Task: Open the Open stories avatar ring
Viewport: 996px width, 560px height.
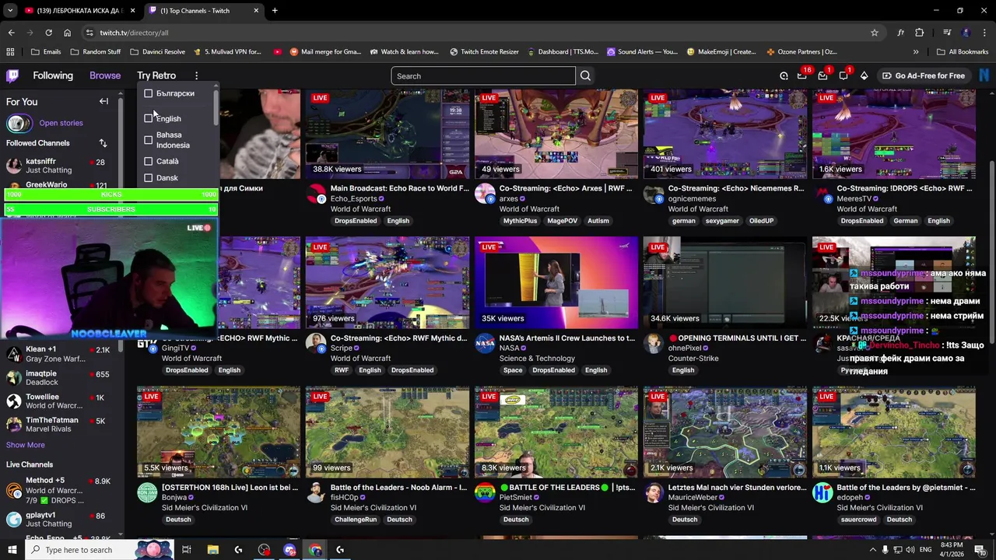Action: tap(19, 123)
